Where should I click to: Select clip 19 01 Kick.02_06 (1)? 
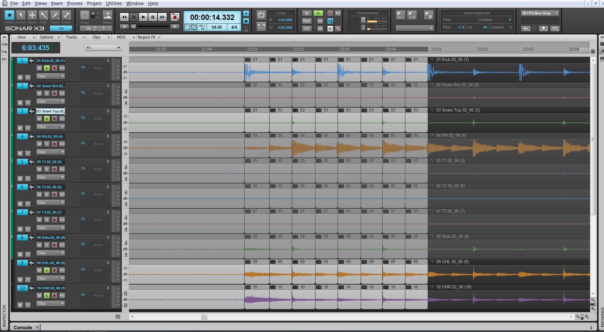[509, 69]
